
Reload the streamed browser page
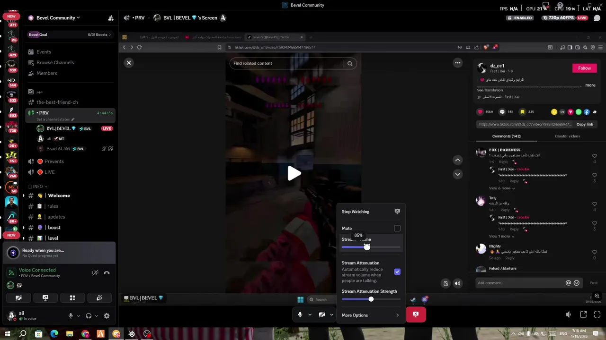pos(139,47)
